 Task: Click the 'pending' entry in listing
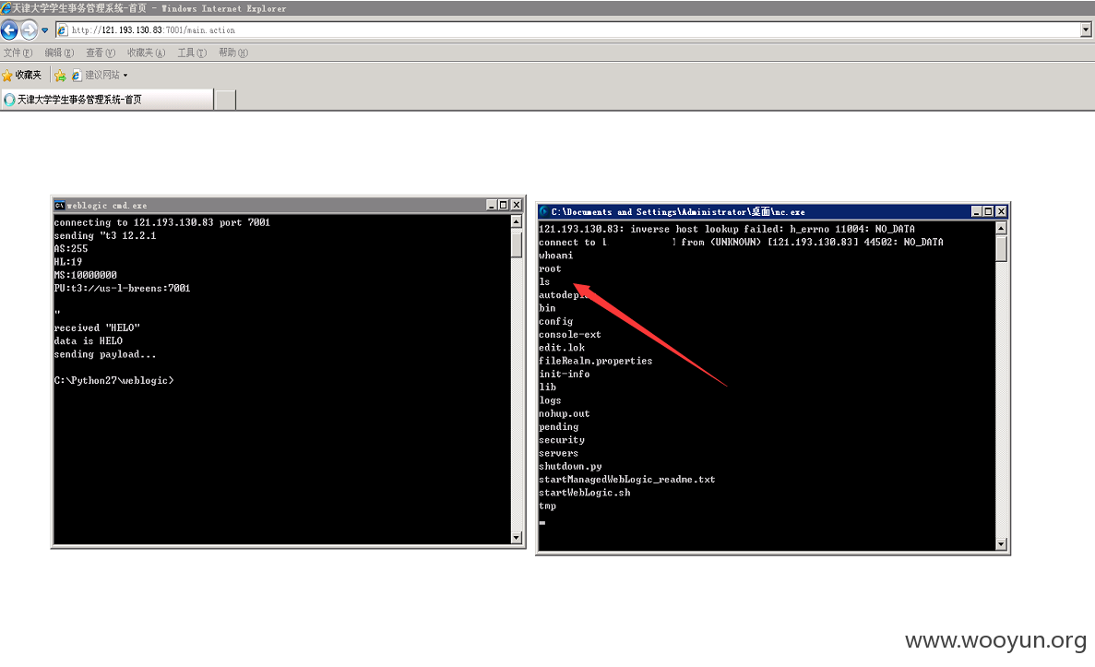pyautogui.click(x=559, y=427)
